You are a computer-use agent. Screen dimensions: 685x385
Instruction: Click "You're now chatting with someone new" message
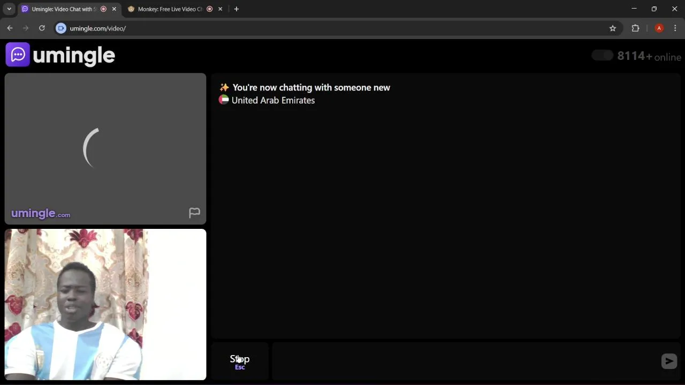(x=311, y=88)
